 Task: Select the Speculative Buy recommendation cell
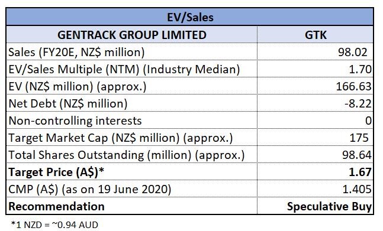[x=316, y=206]
